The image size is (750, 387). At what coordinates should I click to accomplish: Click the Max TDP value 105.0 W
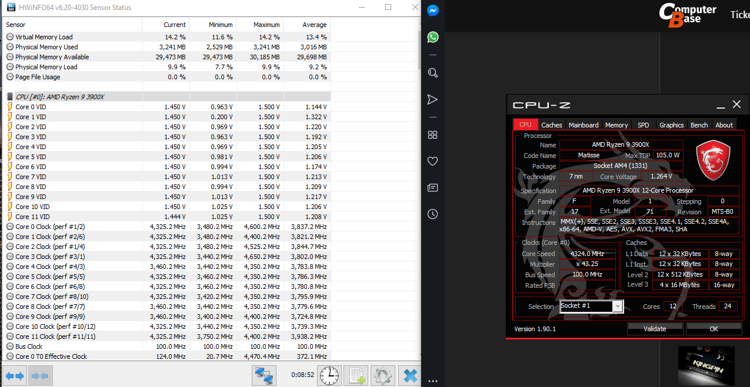667,155
